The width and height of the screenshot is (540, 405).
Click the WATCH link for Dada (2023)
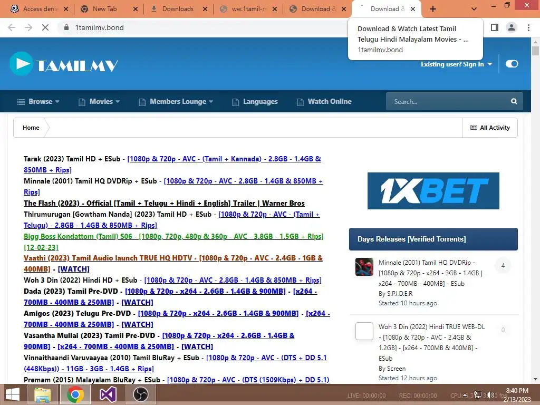tap(137, 302)
